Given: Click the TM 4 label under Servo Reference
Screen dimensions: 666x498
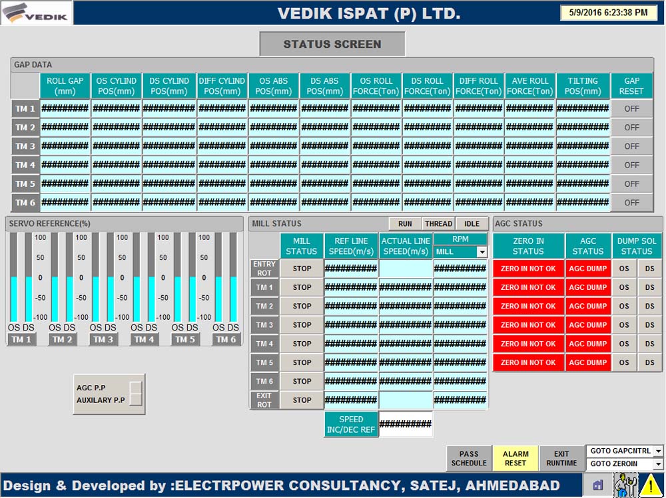Looking at the screenshot, I should pyautogui.click(x=144, y=340).
